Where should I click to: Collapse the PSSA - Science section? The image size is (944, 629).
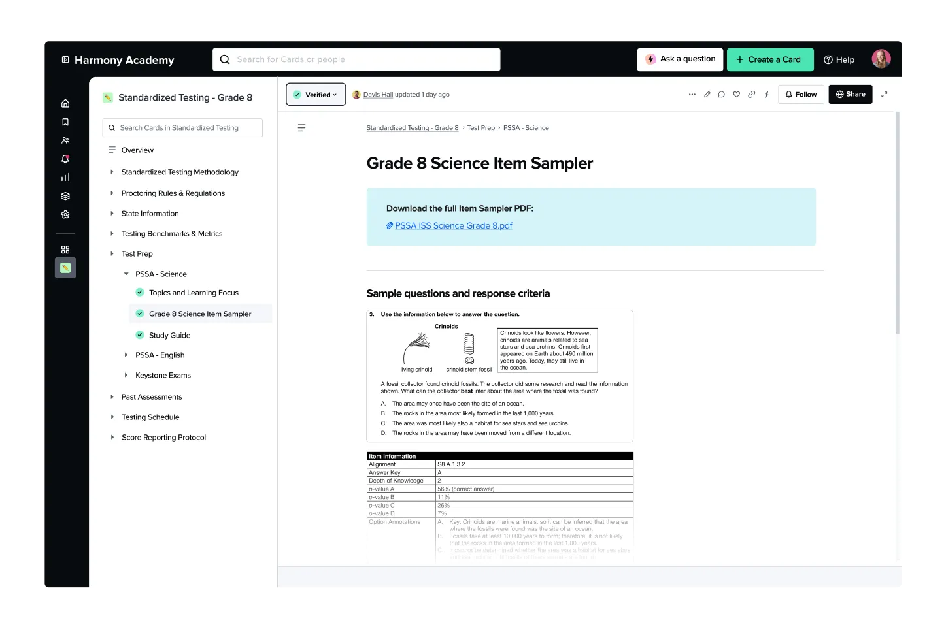pyautogui.click(x=126, y=274)
